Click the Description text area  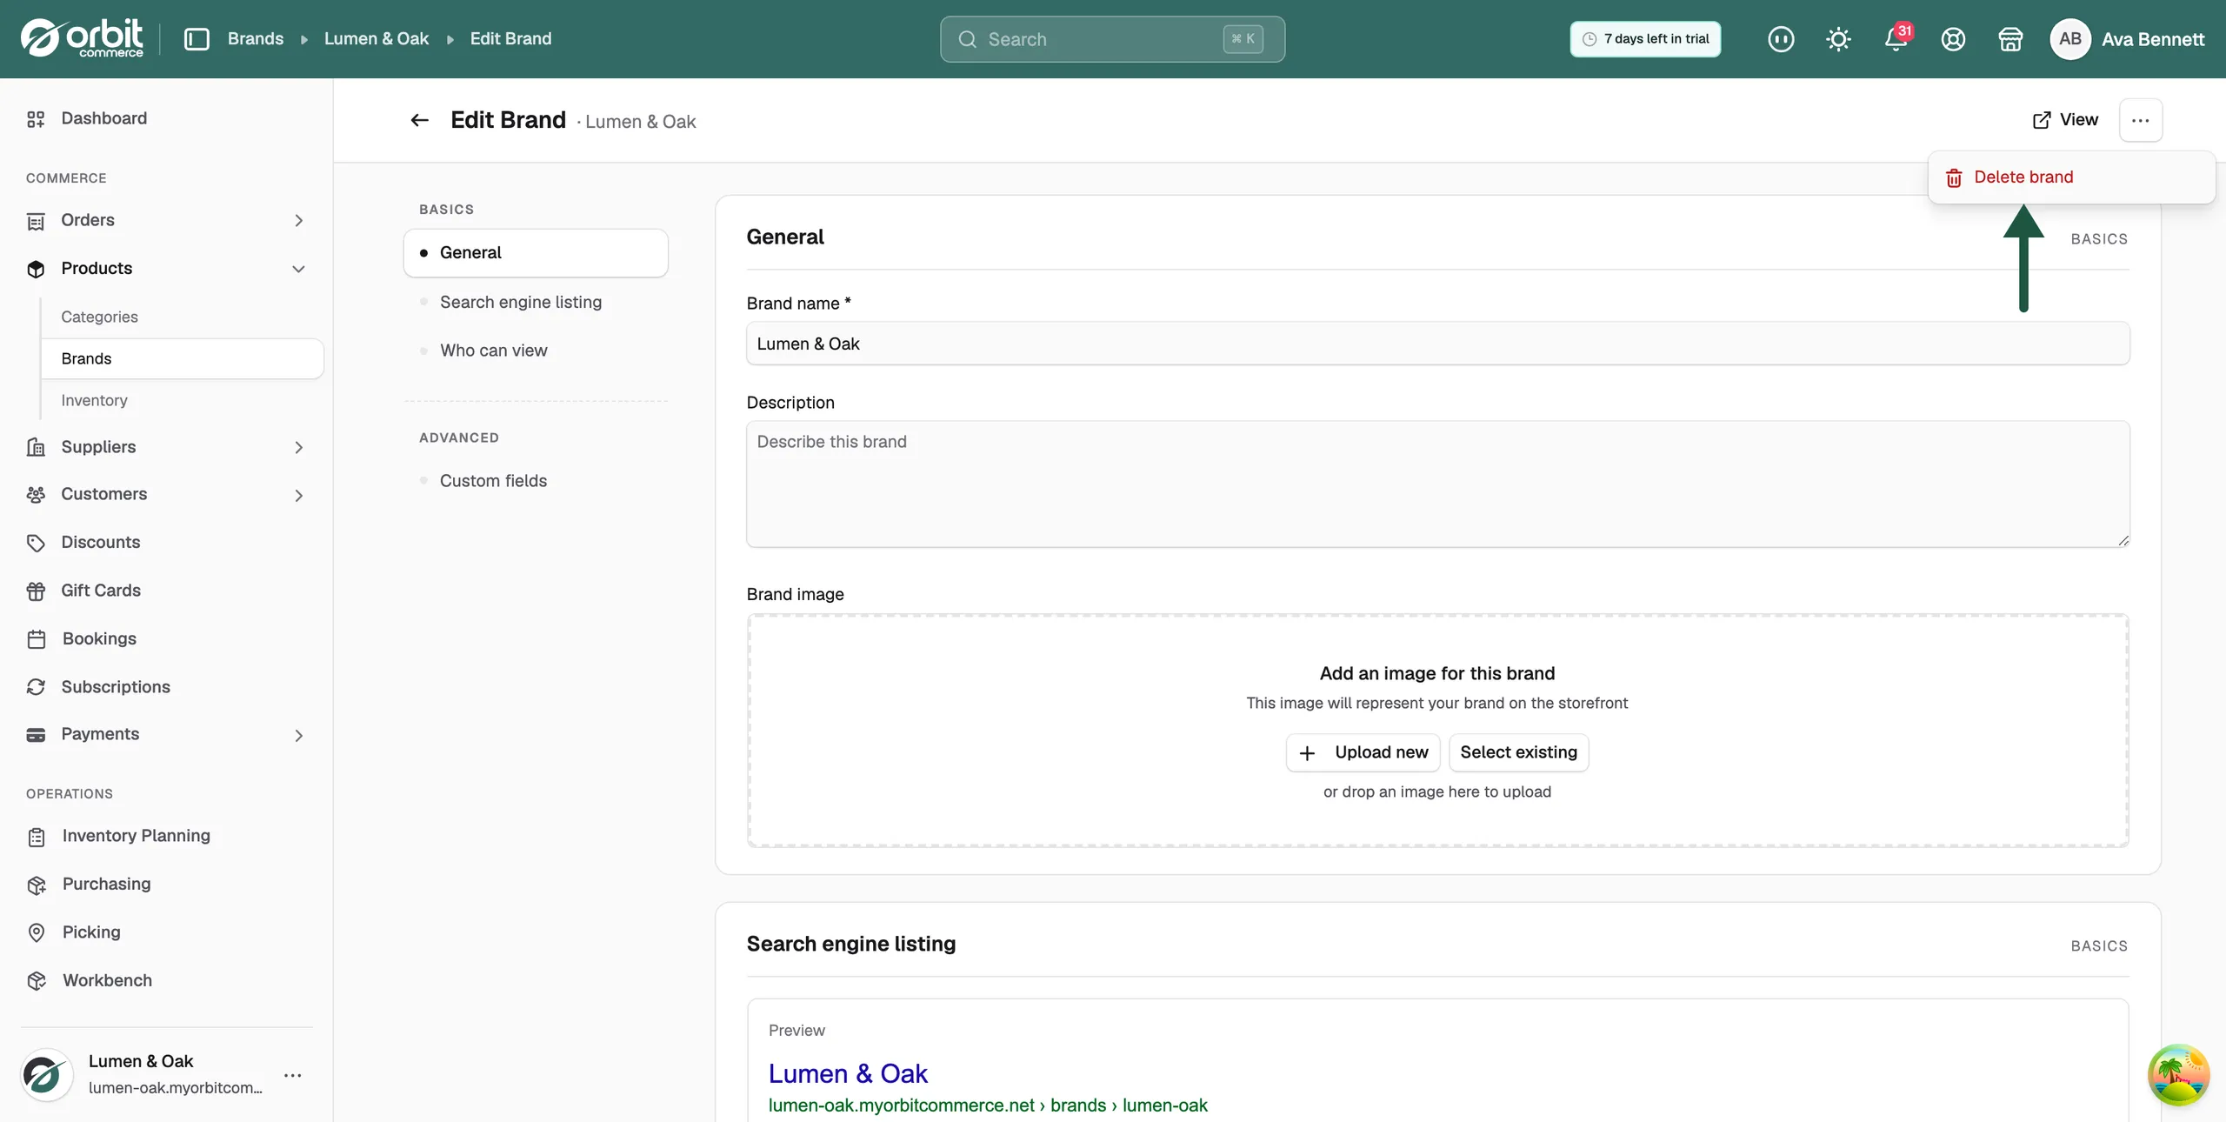click(1438, 484)
